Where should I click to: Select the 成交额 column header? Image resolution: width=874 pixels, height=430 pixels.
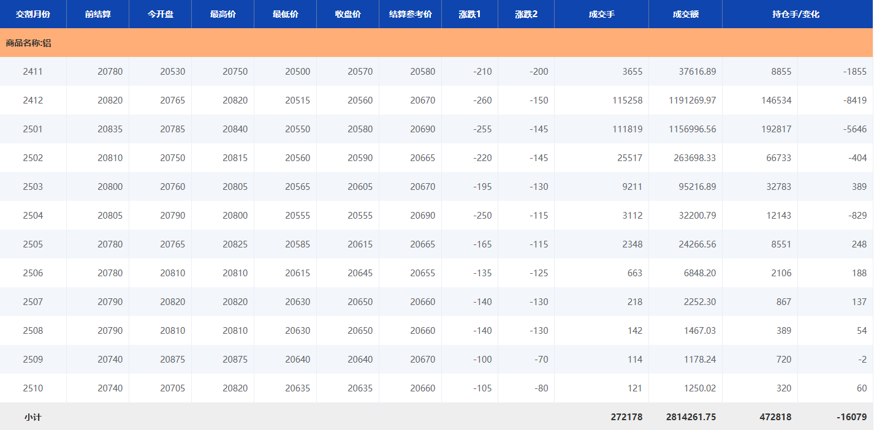click(685, 14)
